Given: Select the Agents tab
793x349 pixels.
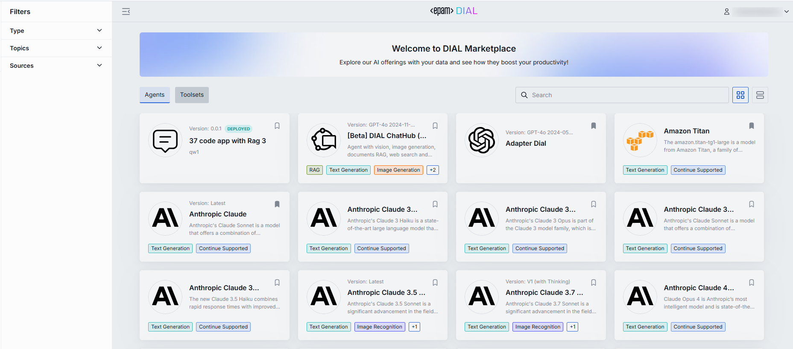Looking at the screenshot, I should tap(155, 95).
